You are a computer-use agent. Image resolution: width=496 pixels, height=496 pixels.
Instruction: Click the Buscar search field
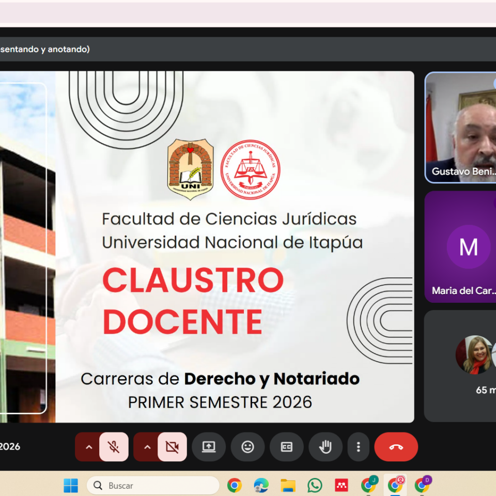pos(153,485)
